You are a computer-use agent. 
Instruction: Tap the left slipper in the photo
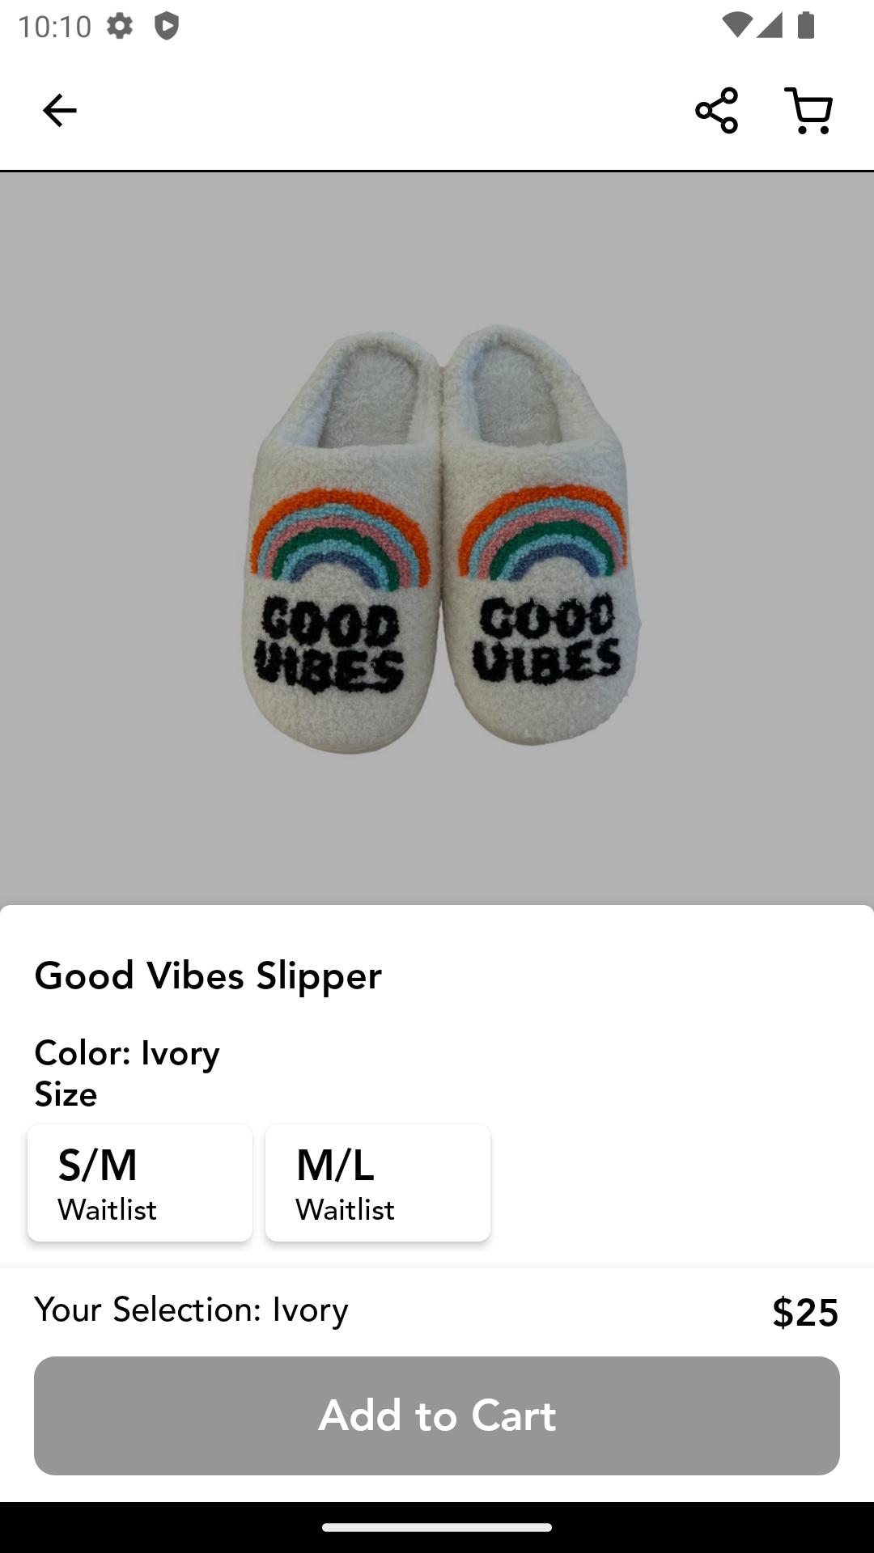tap(340, 542)
